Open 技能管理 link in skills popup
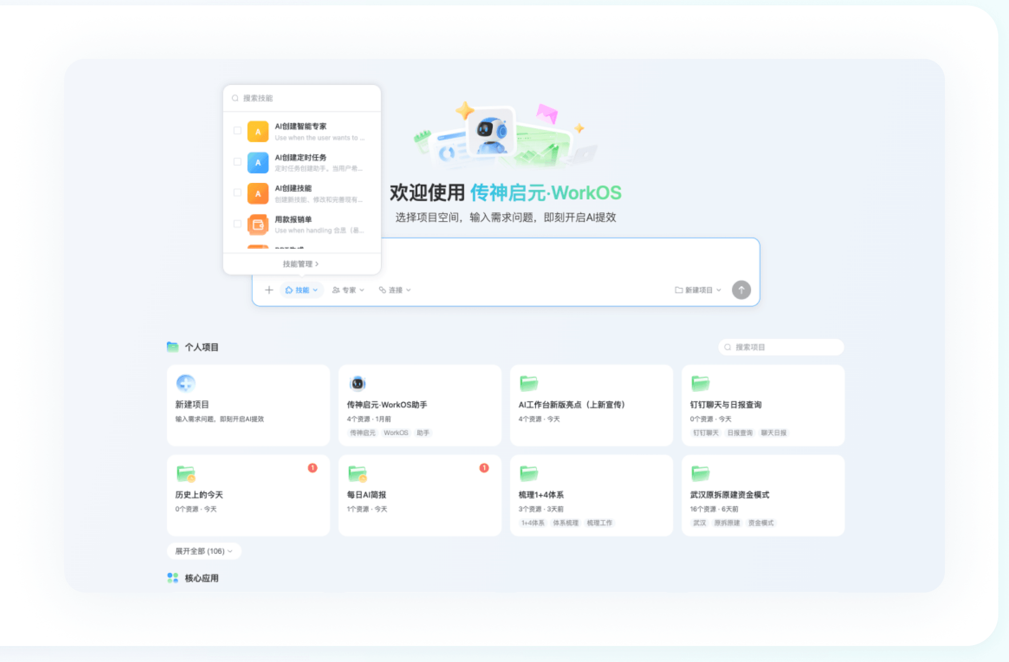This screenshot has width=1009, height=662. pos(301,264)
